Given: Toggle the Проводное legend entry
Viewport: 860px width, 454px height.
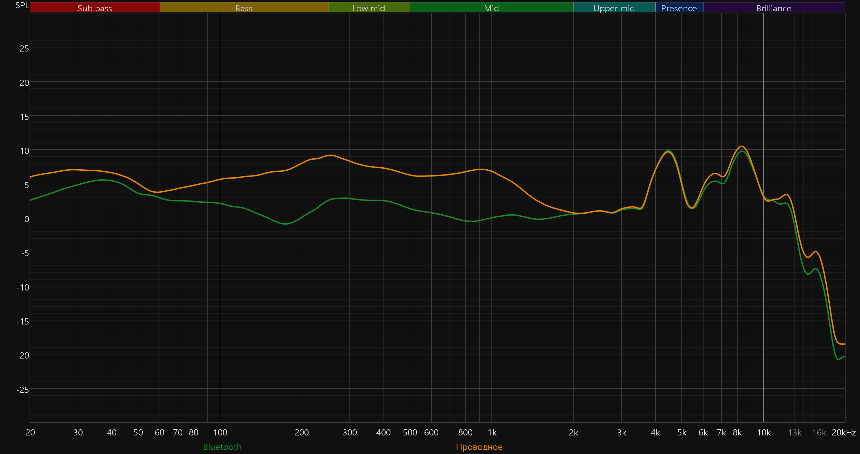Looking at the screenshot, I should (x=479, y=447).
